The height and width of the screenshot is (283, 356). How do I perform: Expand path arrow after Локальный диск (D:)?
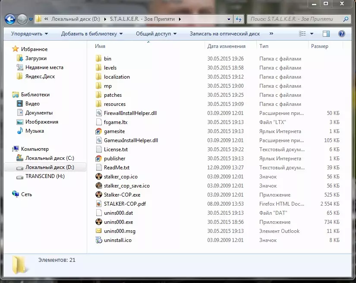pyautogui.click(x=105, y=19)
